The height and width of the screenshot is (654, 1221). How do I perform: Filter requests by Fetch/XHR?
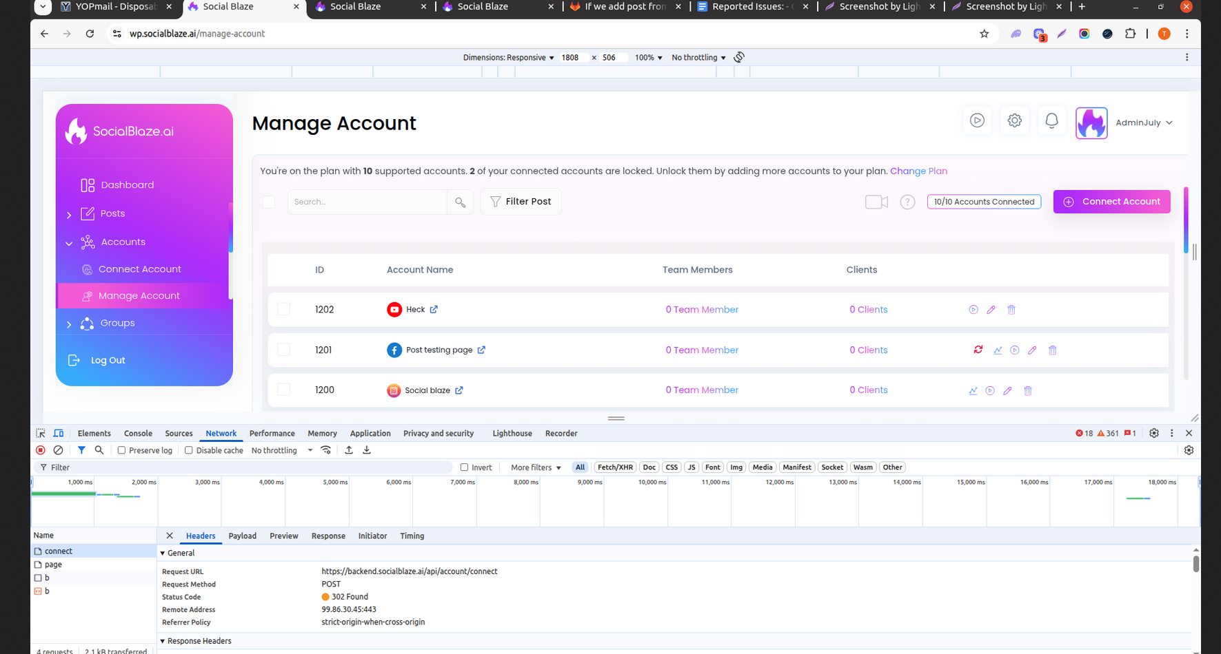(615, 467)
